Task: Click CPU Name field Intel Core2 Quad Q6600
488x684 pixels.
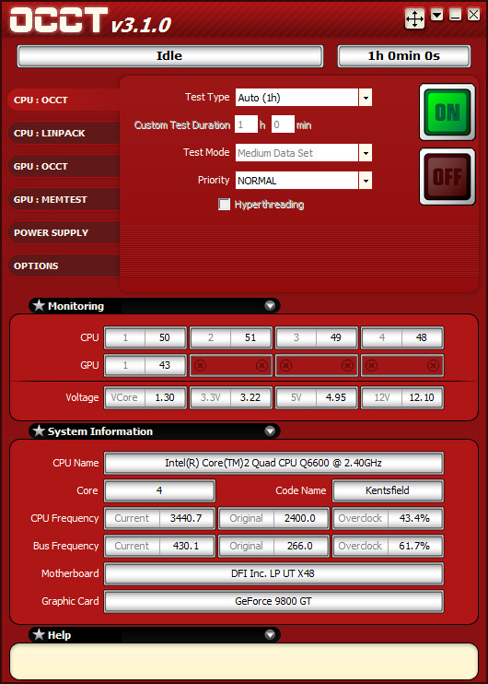Action: coord(273,463)
